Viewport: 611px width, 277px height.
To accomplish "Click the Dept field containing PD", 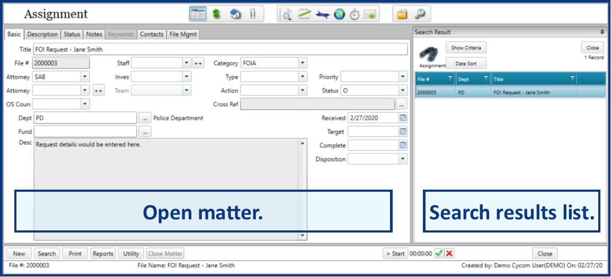I will click(x=85, y=118).
